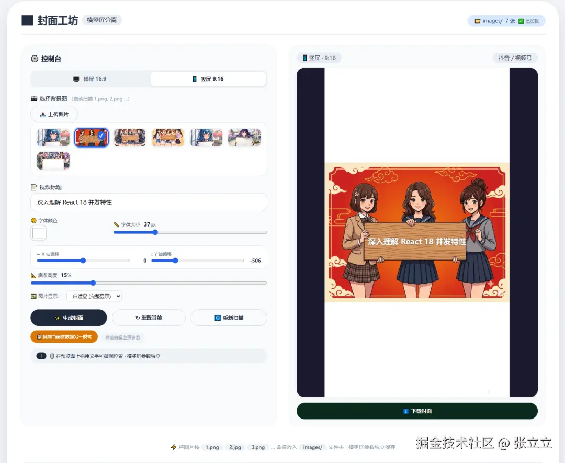The width and height of the screenshot is (565, 463).
Task: Select the sixth background thumbnail
Action: [x=244, y=137]
